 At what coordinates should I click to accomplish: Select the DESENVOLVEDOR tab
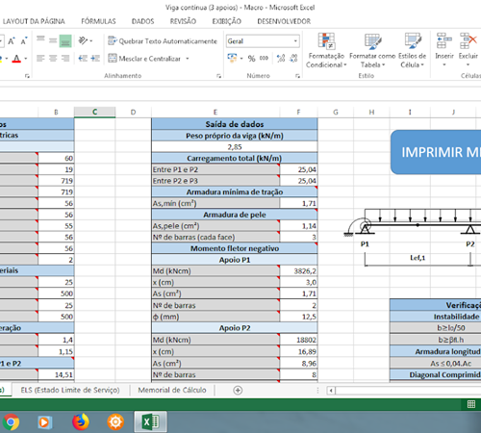[284, 21]
